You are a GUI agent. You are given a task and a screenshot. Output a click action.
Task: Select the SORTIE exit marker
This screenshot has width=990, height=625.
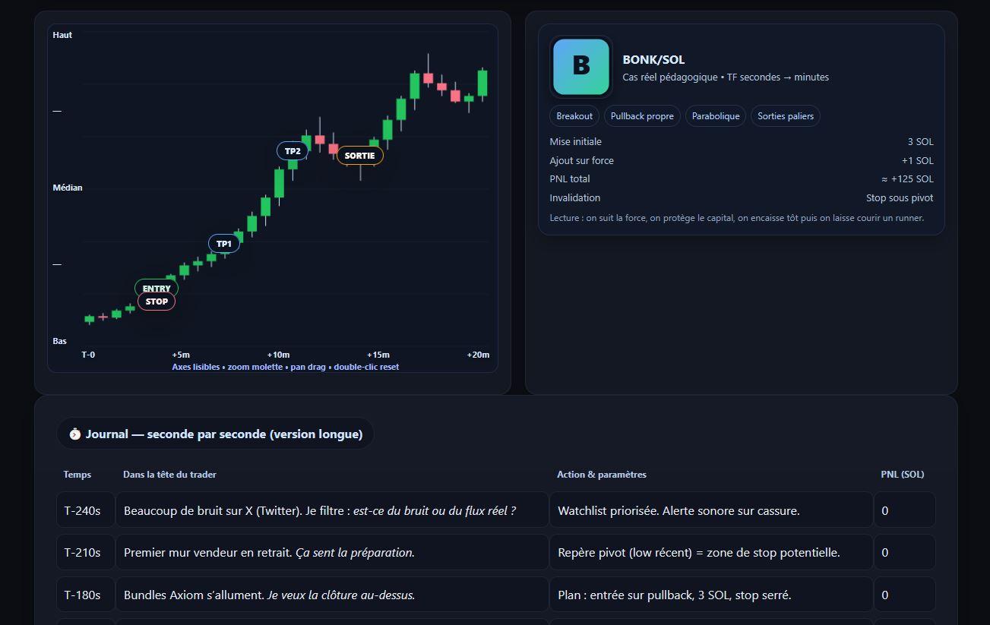[x=359, y=156]
